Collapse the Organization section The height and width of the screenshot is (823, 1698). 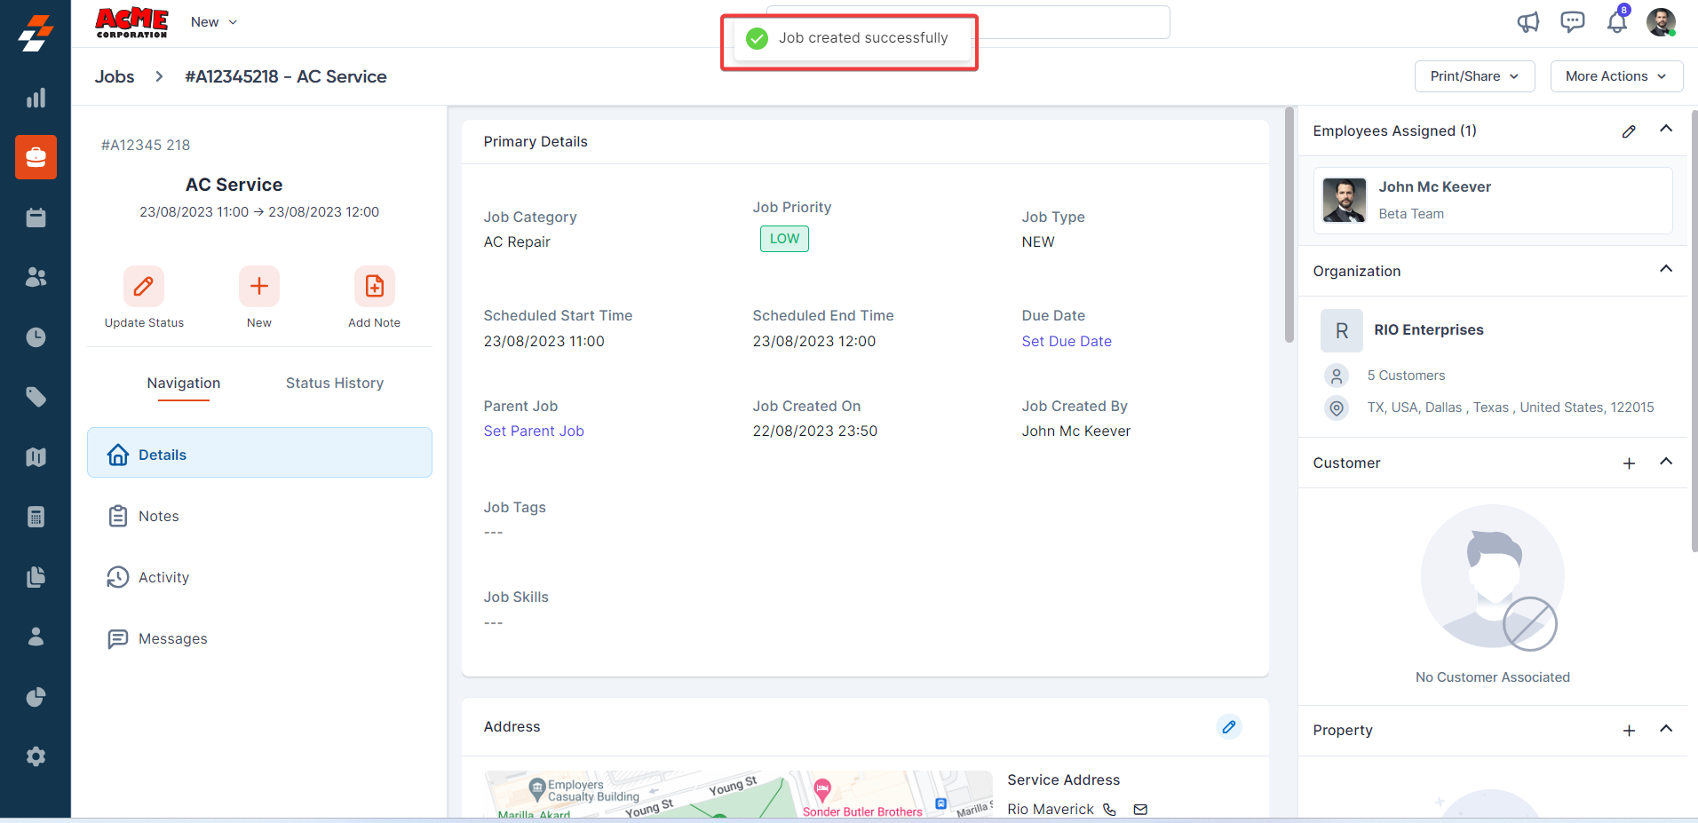point(1666,269)
